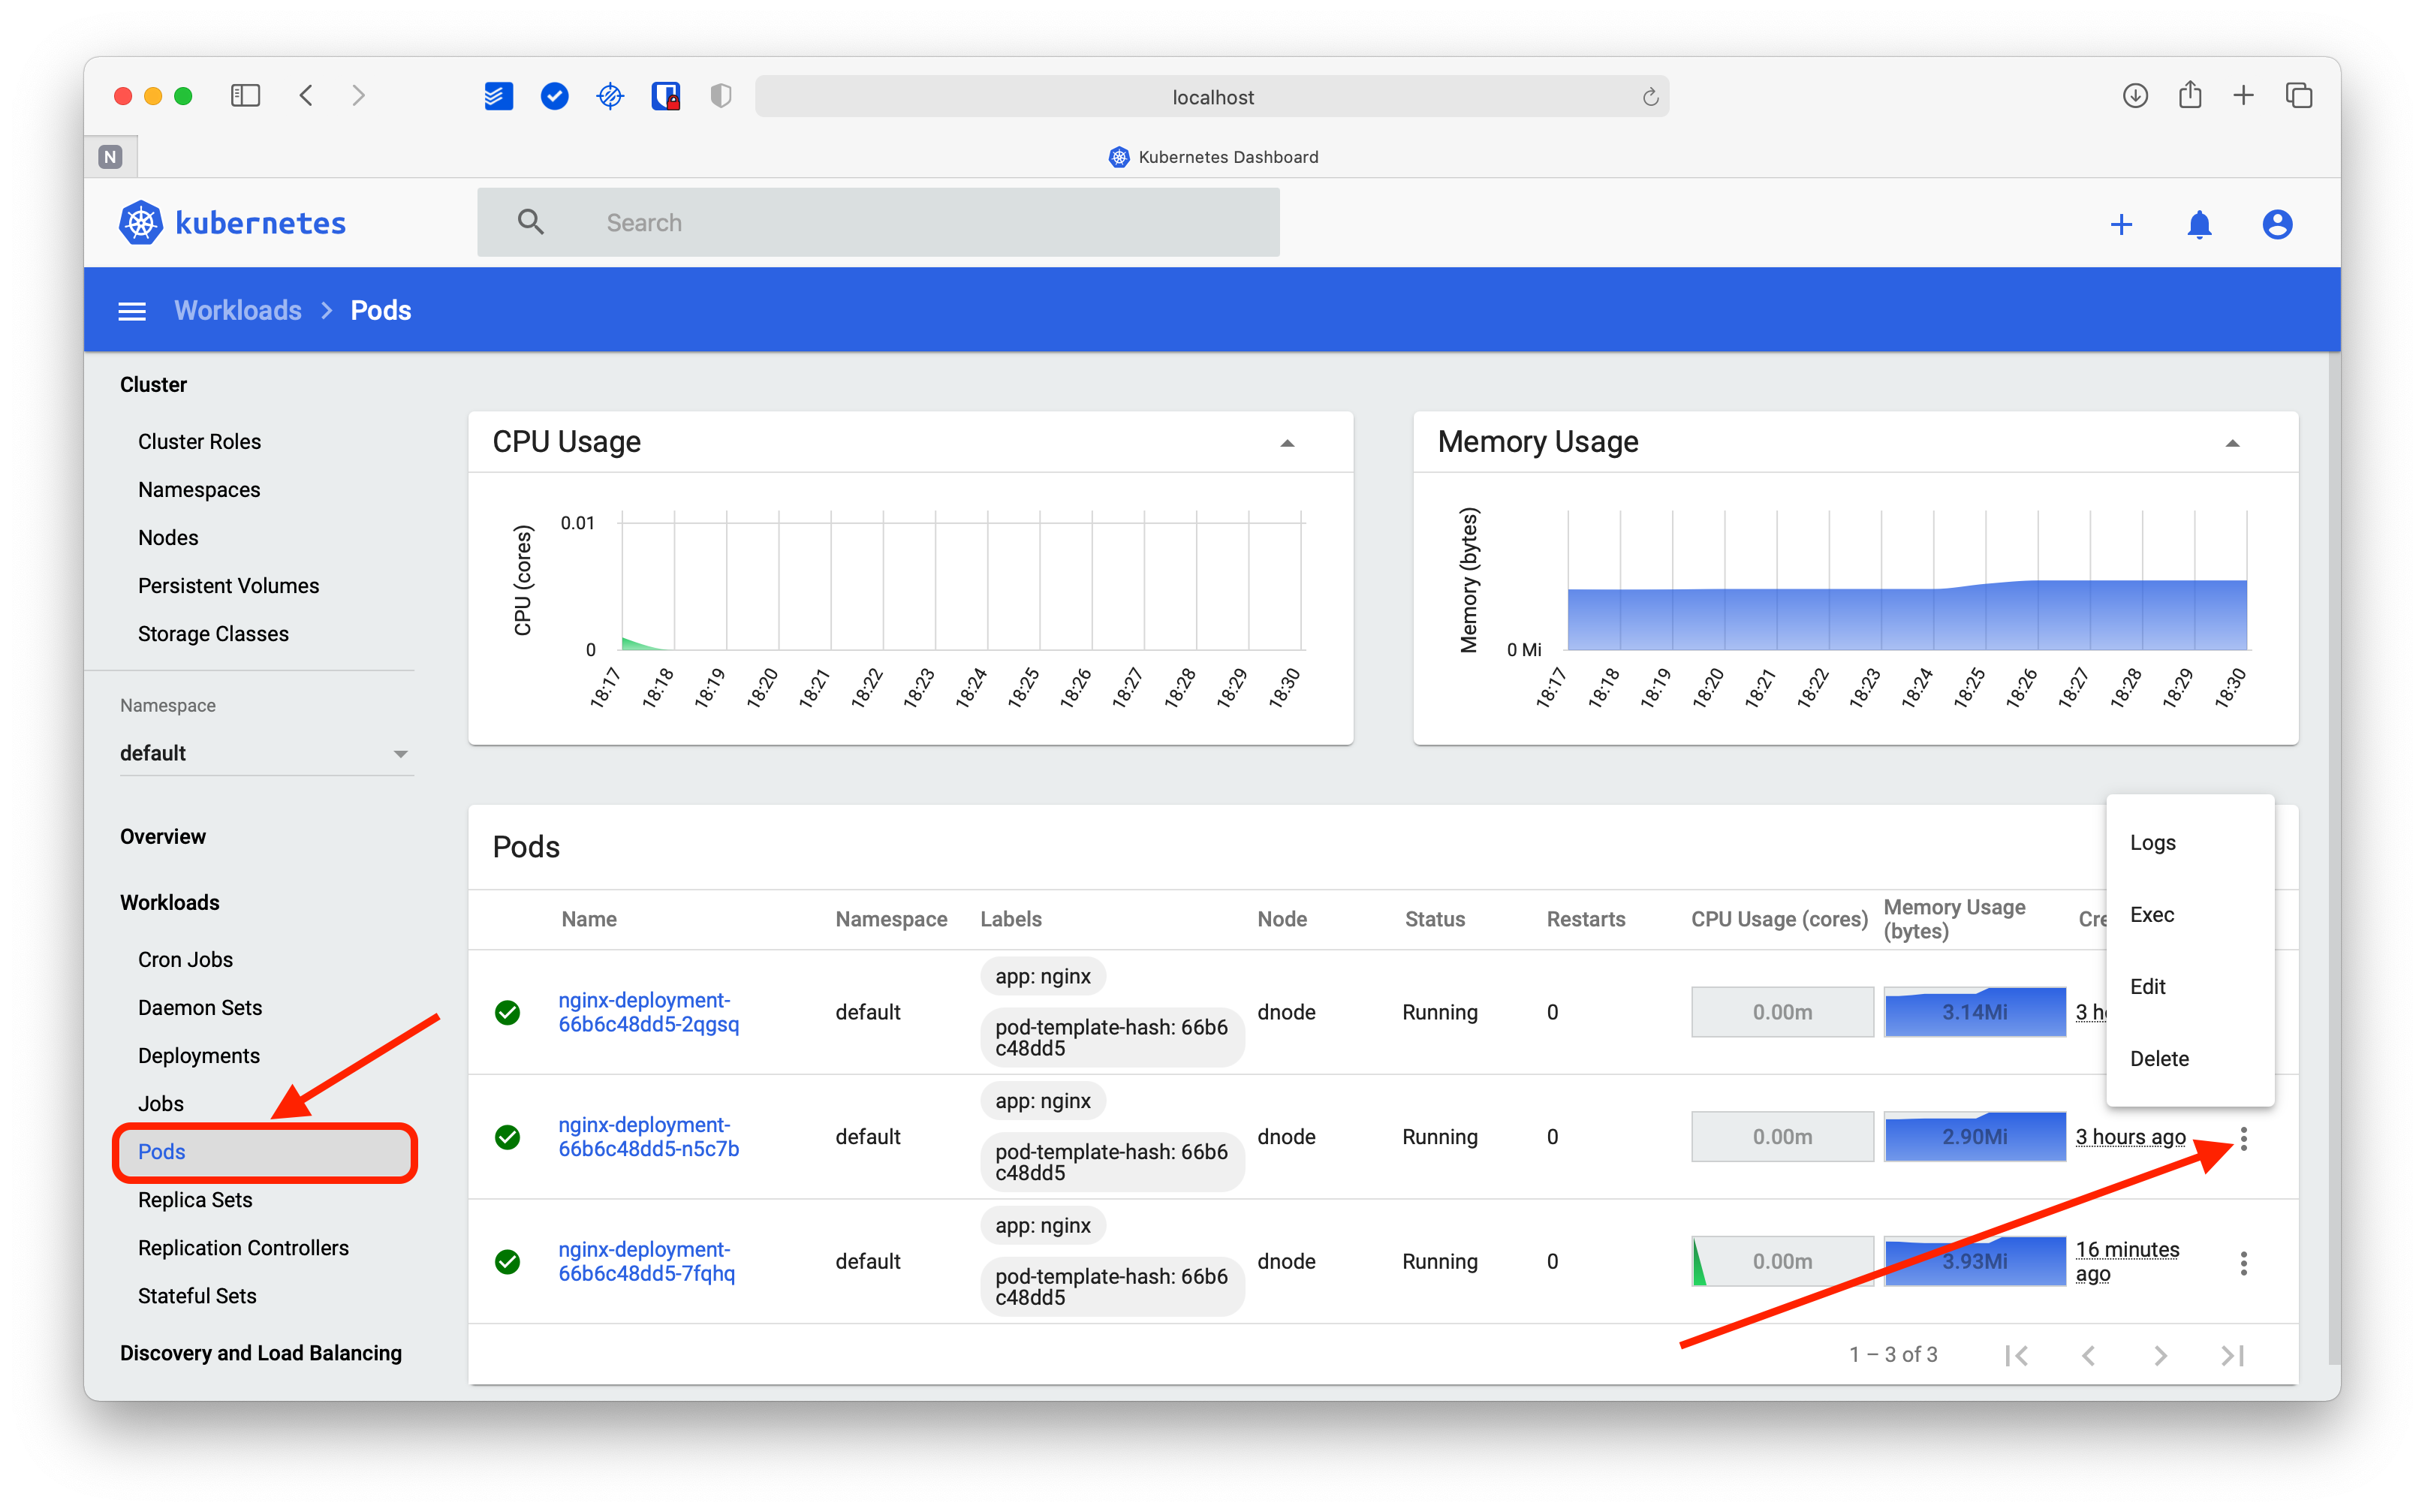Viewport: 2425px width, 1512px height.
Task: Click the 3.14Mi memory usage bar
Action: (x=1975, y=1012)
